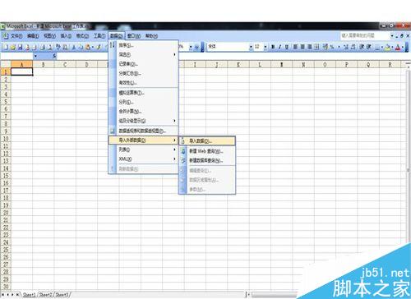Screen dimensions: 411x299
Task: Open the Fill Color dropdown arrow
Action: pyautogui.click(x=392, y=47)
